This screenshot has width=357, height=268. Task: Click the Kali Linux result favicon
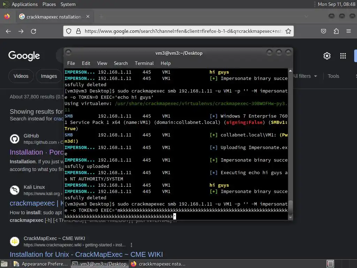pos(15,190)
